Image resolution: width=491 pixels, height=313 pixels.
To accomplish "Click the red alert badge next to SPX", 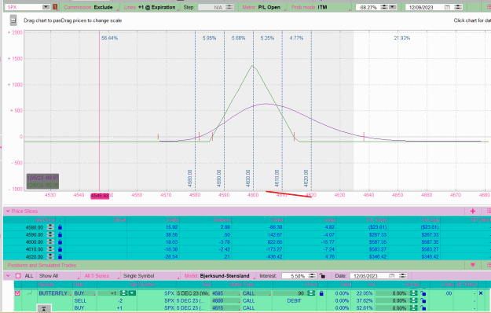I will click(x=55, y=7).
